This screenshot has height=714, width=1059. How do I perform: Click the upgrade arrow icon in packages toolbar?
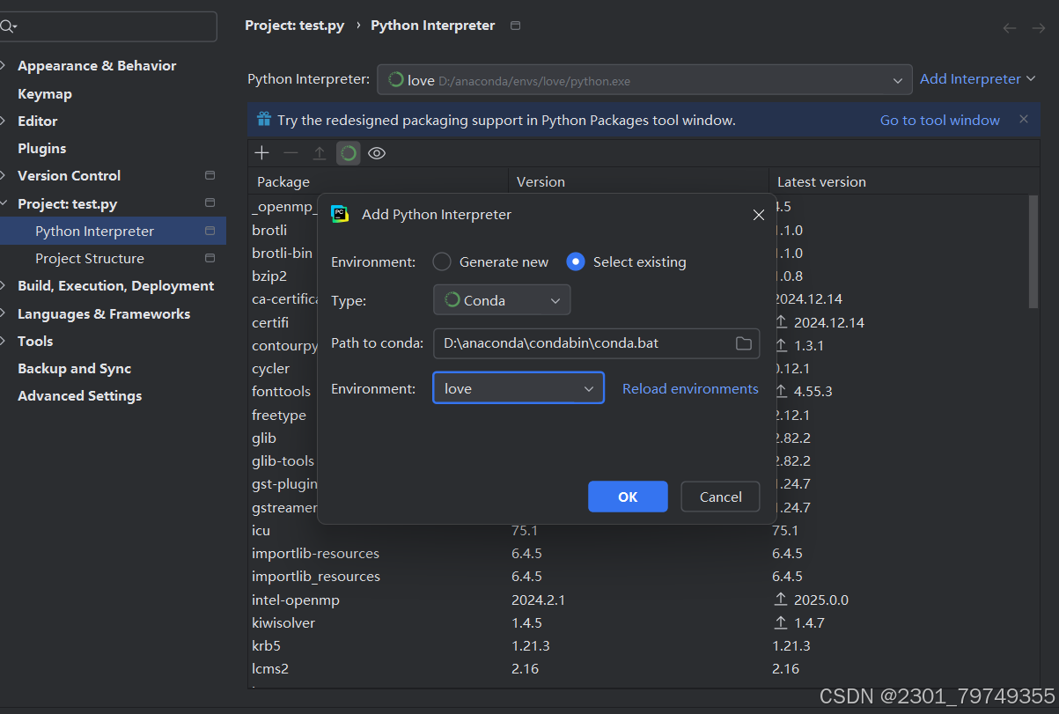320,153
